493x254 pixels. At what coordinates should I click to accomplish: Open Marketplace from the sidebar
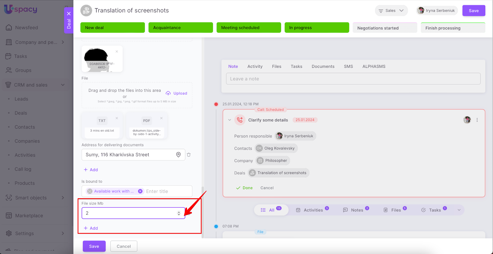[29, 216]
